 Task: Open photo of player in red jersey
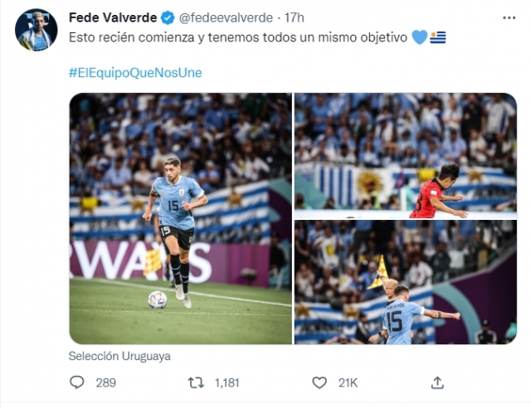coord(406,156)
